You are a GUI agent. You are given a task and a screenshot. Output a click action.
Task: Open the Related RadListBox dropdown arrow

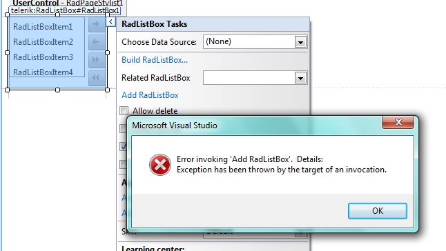(x=300, y=78)
